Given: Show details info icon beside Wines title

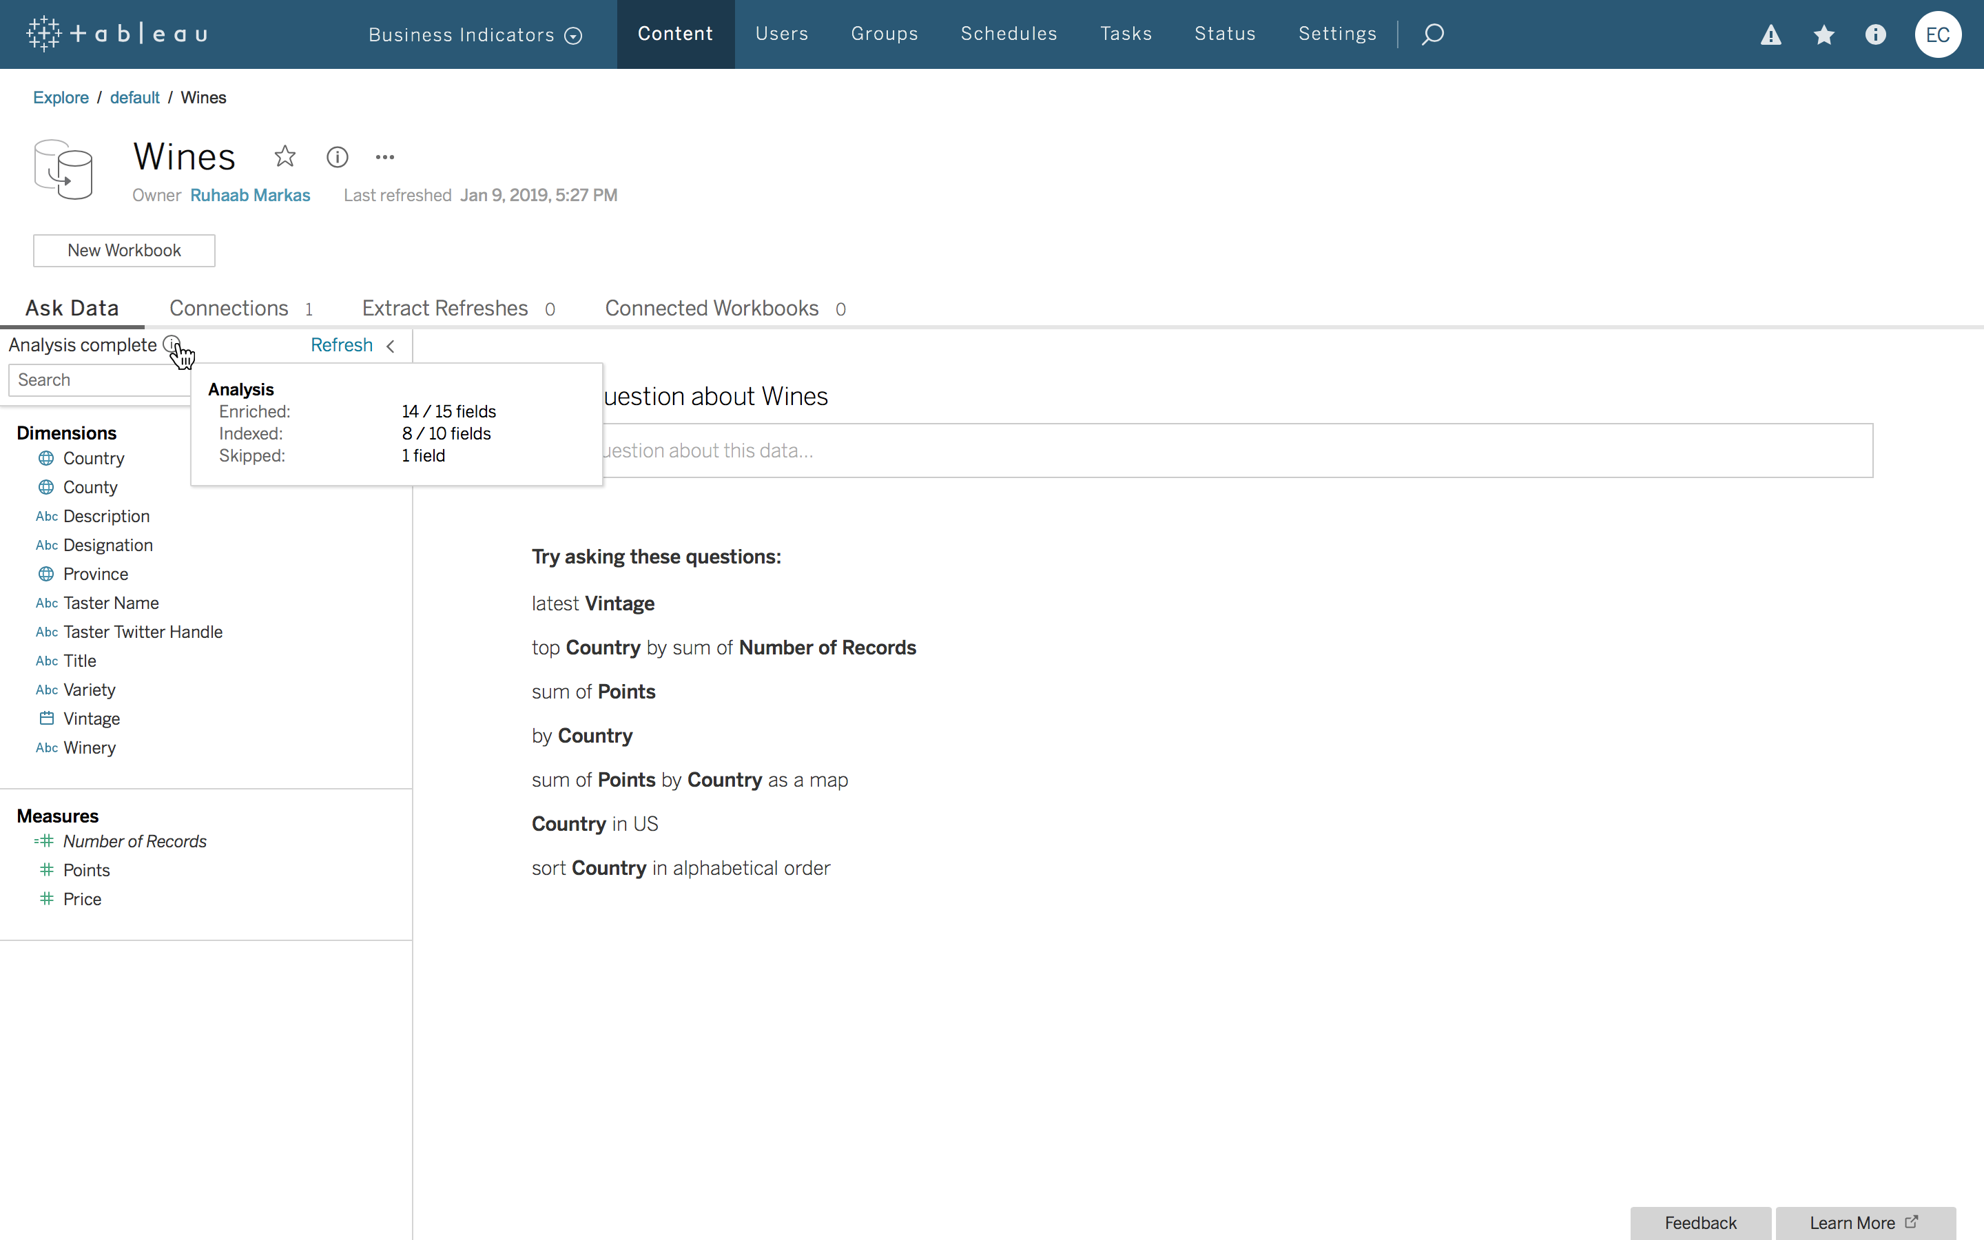Looking at the screenshot, I should pyautogui.click(x=337, y=156).
